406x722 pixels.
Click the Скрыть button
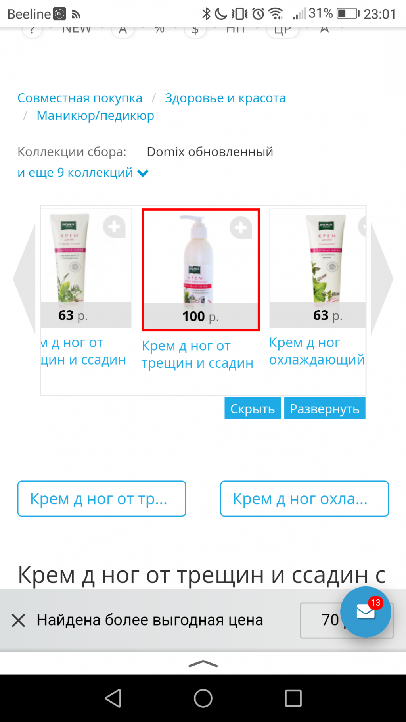[x=253, y=409]
